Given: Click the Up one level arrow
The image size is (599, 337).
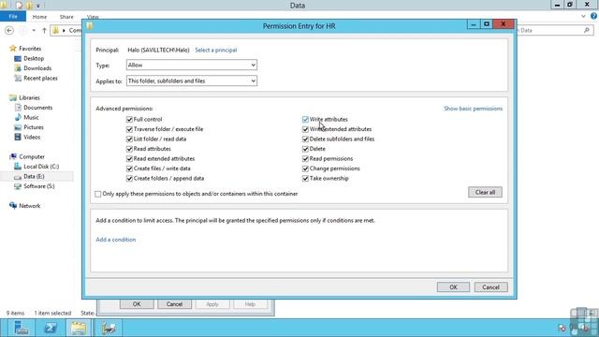Looking at the screenshot, I should (x=44, y=30).
